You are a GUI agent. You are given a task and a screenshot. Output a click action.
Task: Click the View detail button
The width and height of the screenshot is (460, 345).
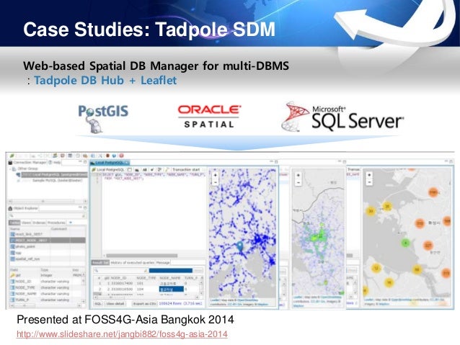115,304
